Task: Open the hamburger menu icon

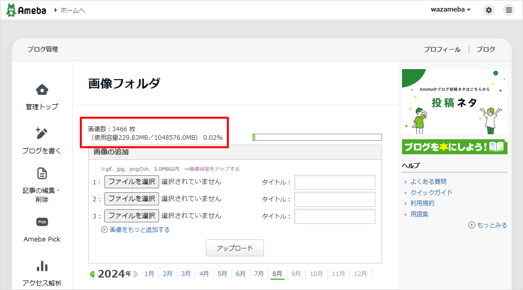Action: [508, 10]
